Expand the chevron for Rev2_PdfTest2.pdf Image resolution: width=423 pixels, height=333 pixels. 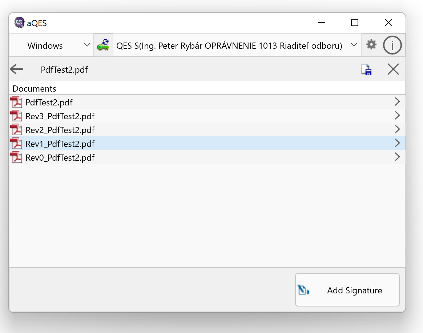(397, 129)
